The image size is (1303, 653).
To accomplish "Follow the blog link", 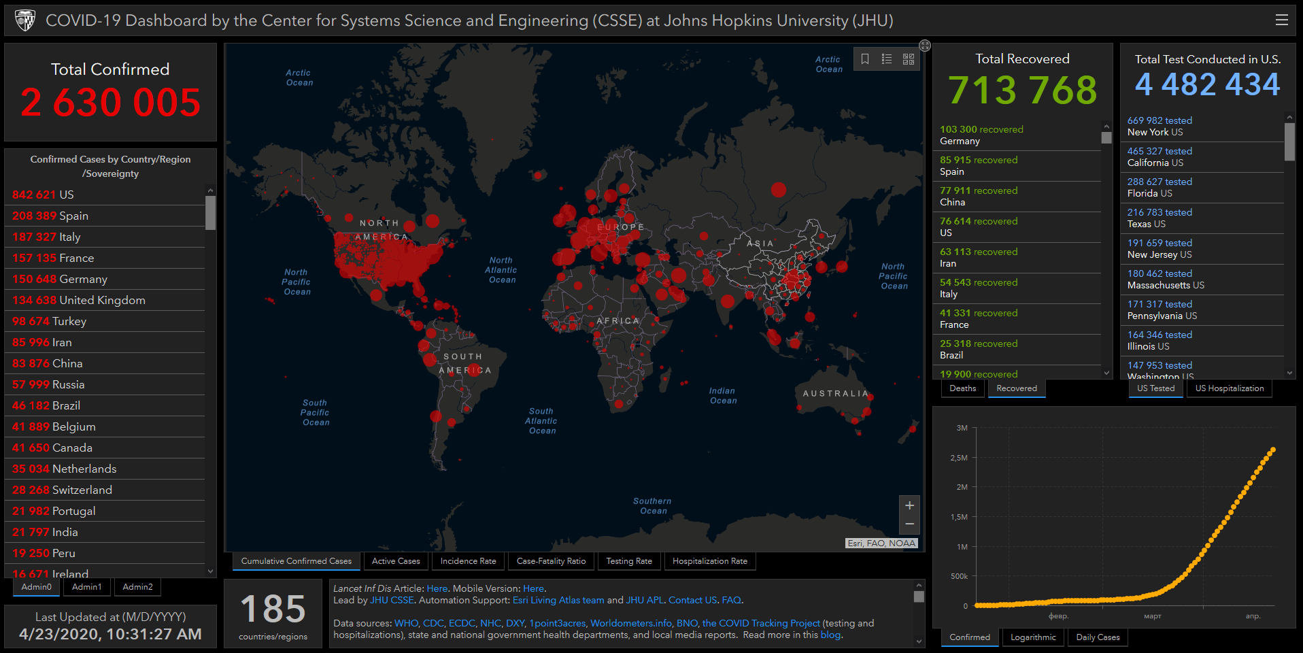I will click(830, 635).
